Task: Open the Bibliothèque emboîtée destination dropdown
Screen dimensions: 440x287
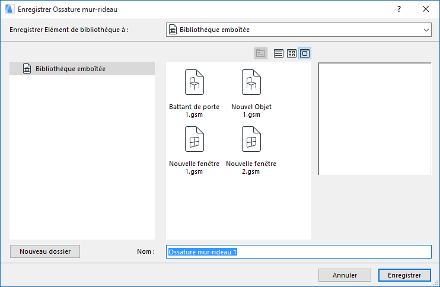Action: (x=299, y=30)
